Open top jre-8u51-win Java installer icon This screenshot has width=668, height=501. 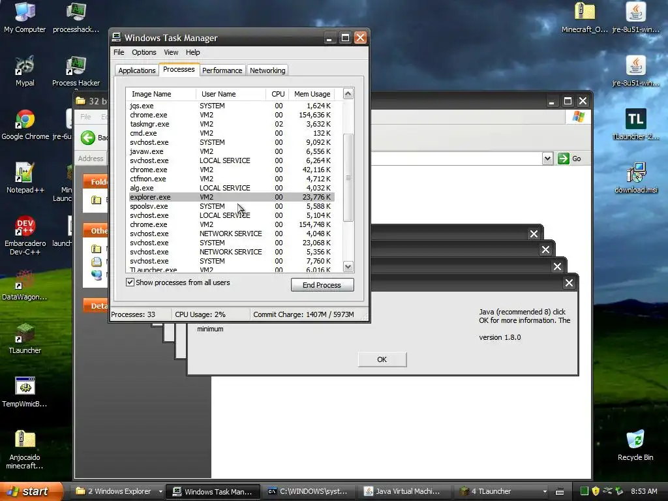pos(635,17)
